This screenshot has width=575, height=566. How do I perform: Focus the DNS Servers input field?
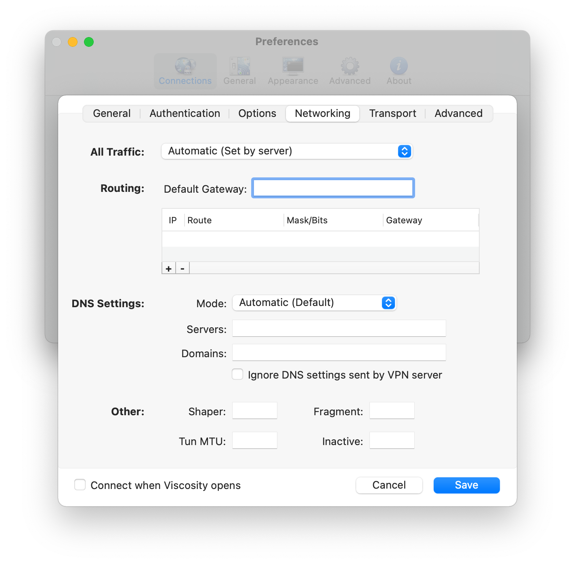339,329
